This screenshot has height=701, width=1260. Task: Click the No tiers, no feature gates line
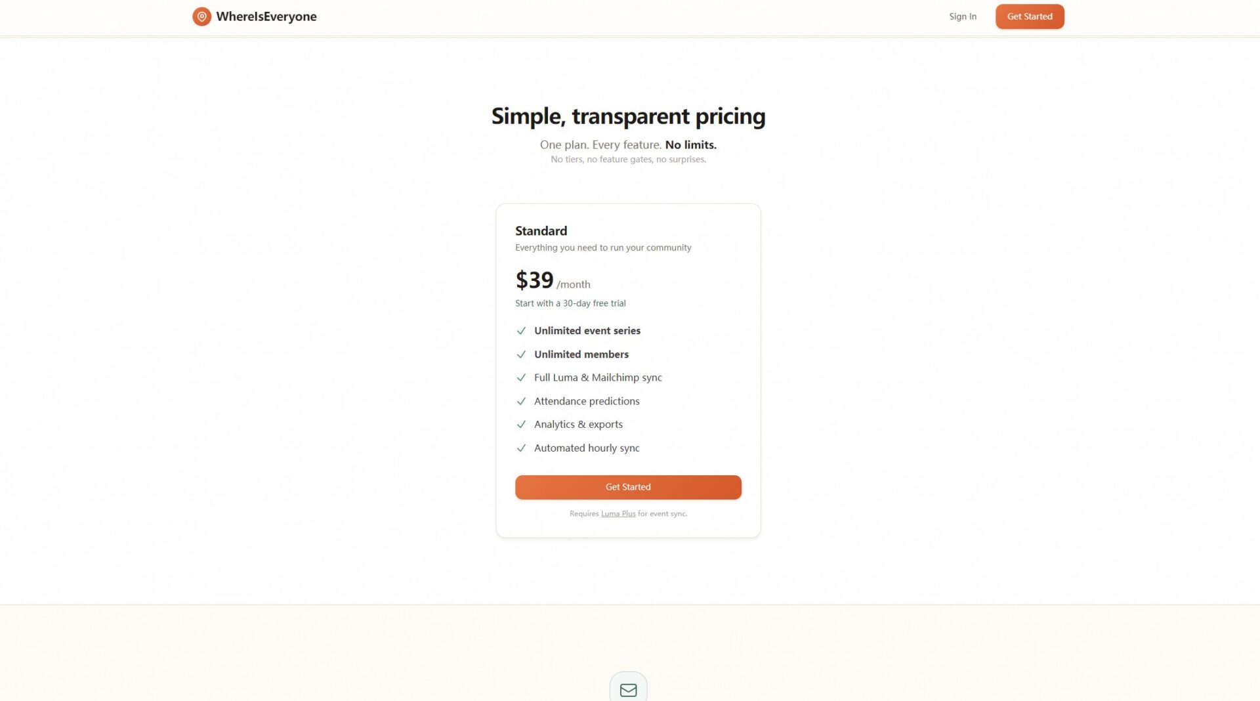(628, 159)
